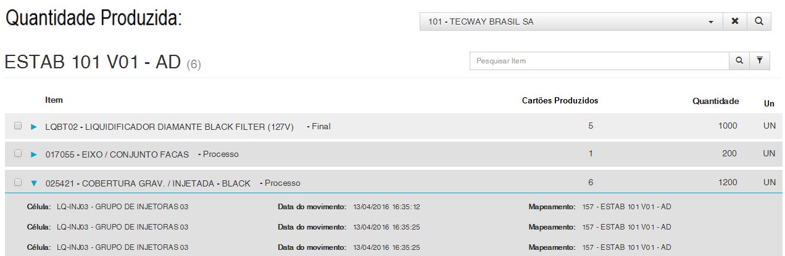Check the LQBT02 Liquidificador row checkbox
Screen dimensions: 785x256
pyautogui.click(x=18, y=126)
